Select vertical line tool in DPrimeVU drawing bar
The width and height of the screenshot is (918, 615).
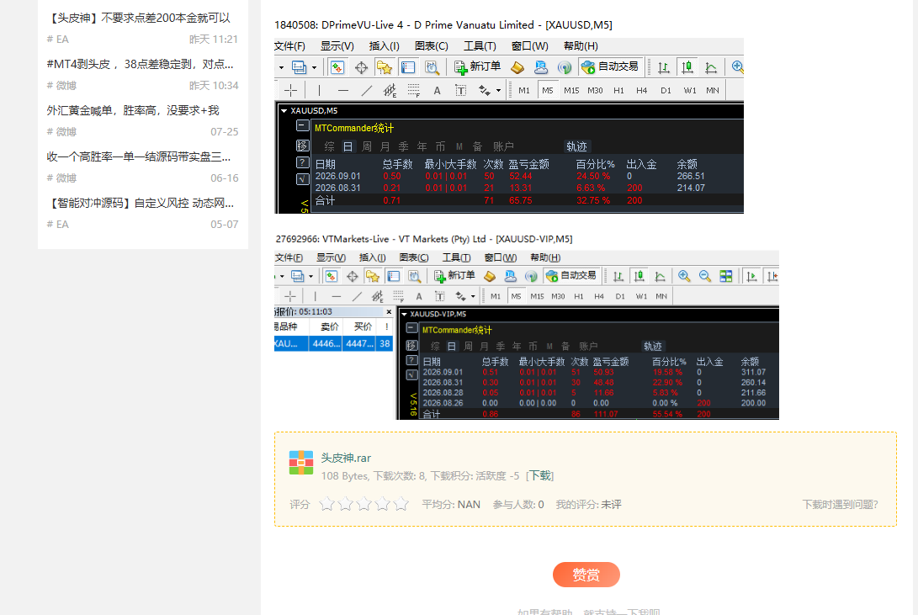tap(319, 90)
